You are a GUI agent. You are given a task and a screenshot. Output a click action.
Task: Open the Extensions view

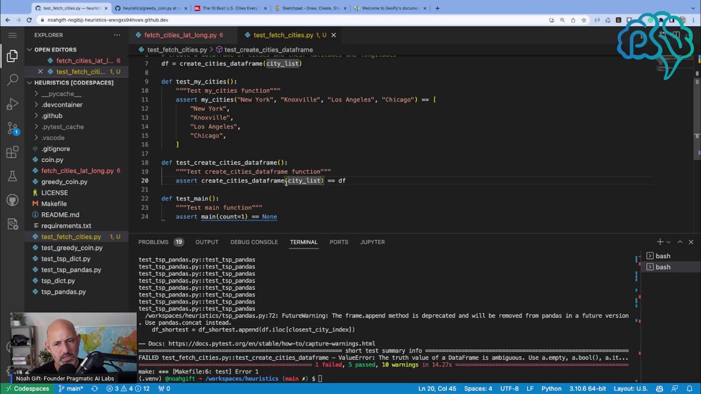coord(13,153)
